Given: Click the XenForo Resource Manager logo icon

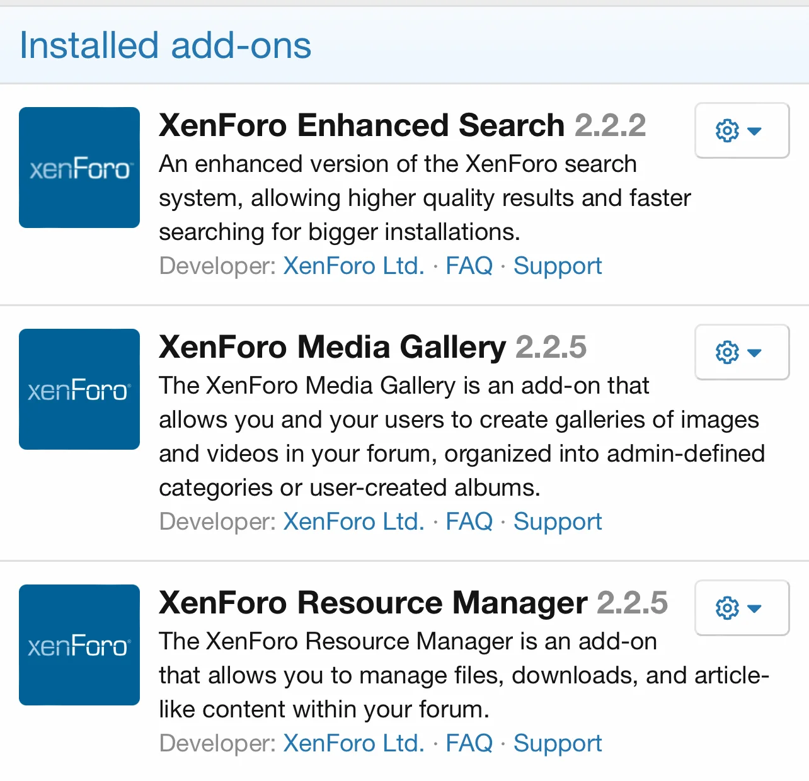Looking at the screenshot, I should pos(79,645).
